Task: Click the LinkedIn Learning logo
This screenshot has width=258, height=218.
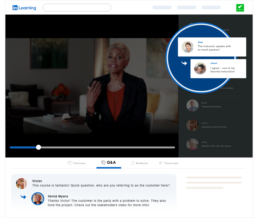Action: click(24, 8)
